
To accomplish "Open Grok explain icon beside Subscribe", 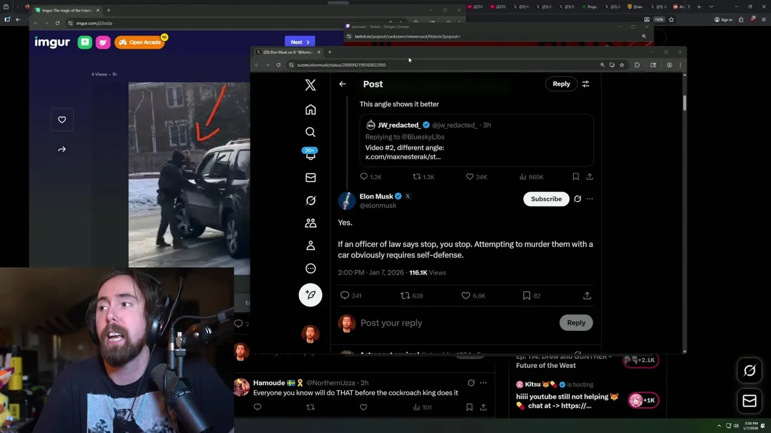I will [577, 199].
